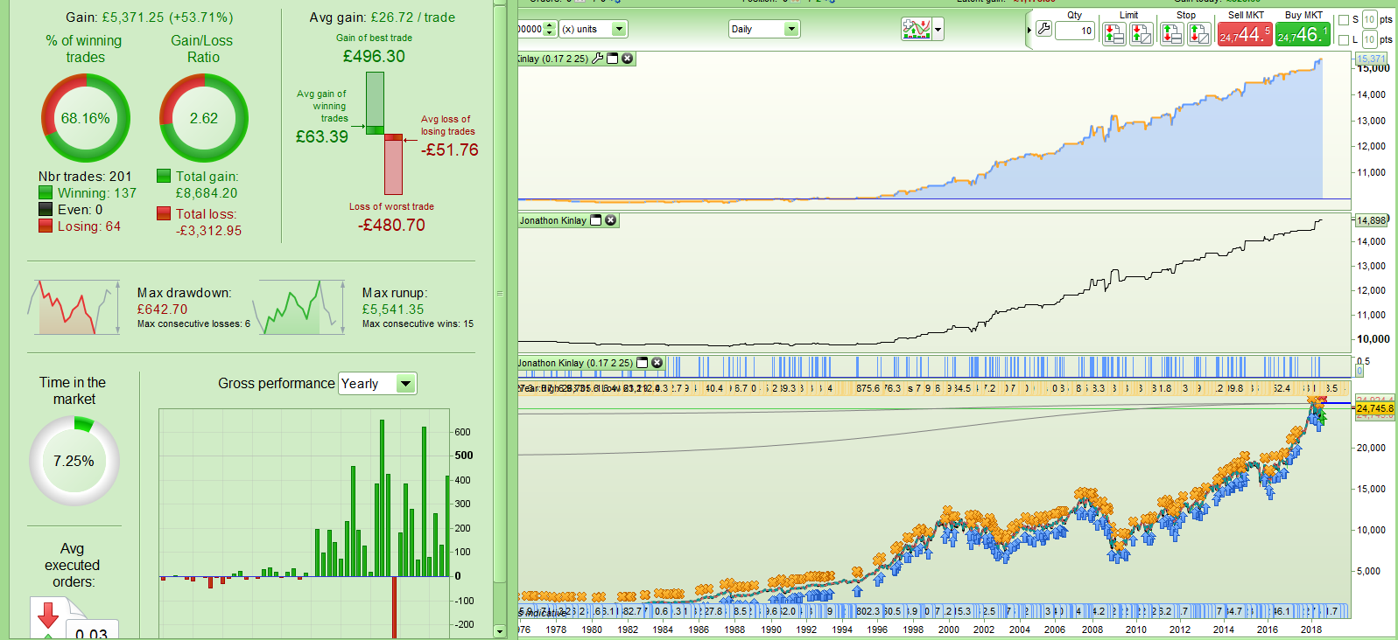The image size is (1398, 640).
Task: Click the Nbr trades: 201 text
Action: click(85, 177)
